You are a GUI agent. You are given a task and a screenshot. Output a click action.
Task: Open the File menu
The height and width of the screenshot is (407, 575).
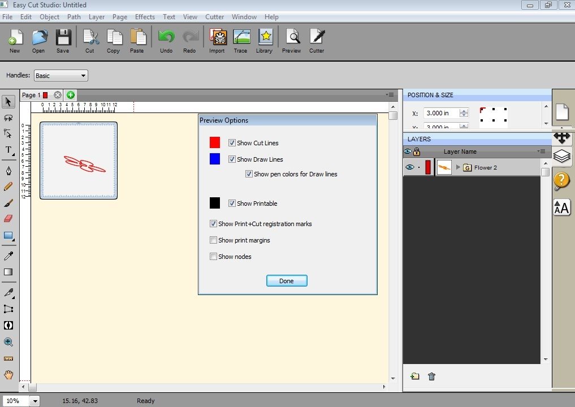point(7,17)
